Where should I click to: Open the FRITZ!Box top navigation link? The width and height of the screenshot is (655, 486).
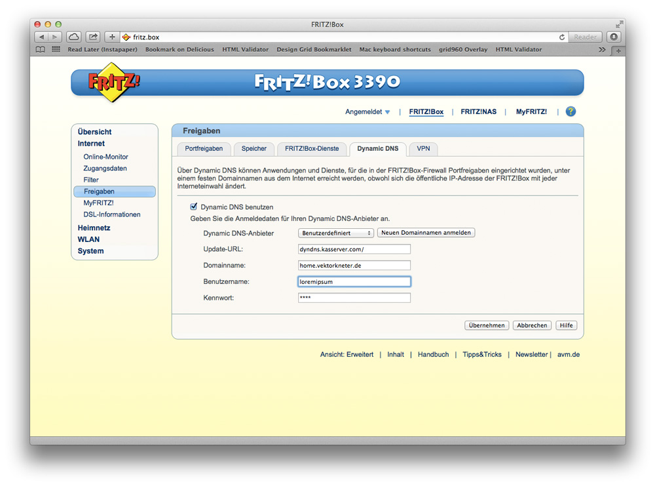[426, 111]
